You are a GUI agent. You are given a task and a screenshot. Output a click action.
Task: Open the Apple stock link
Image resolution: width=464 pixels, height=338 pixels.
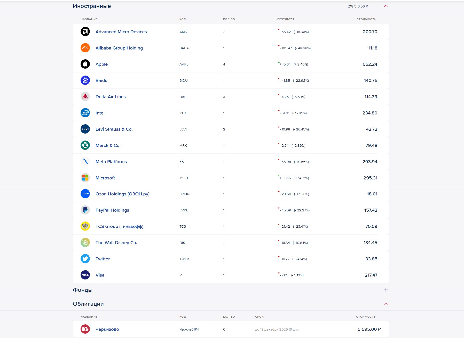pos(101,64)
